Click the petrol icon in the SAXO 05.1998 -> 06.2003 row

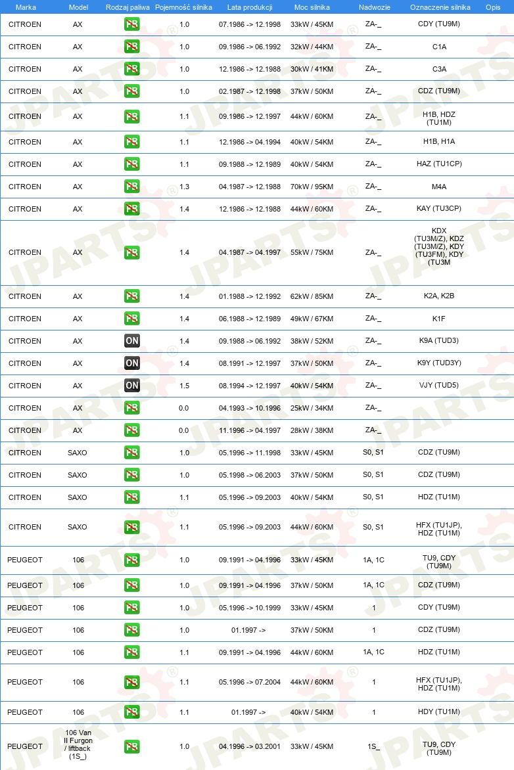[131, 475]
